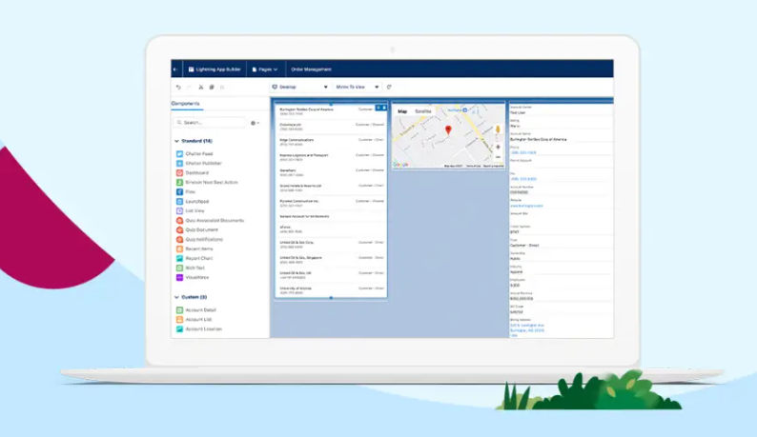The width and height of the screenshot is (757, 437).
Task: Select the Grand Hotels & Resorts Ltd row
Action: click(331, 188)
